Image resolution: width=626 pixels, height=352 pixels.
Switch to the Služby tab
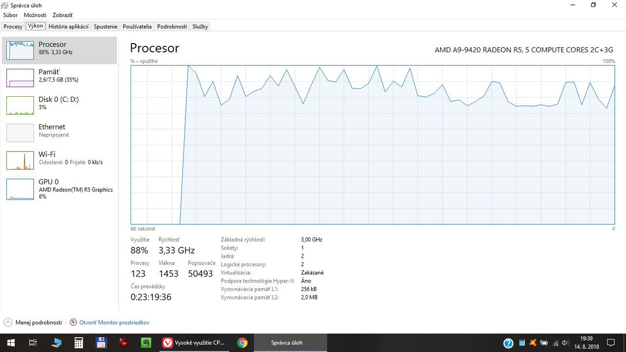(x=200, y=26)
